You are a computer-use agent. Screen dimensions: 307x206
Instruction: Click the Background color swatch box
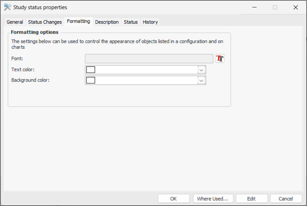tap(91, 81)
